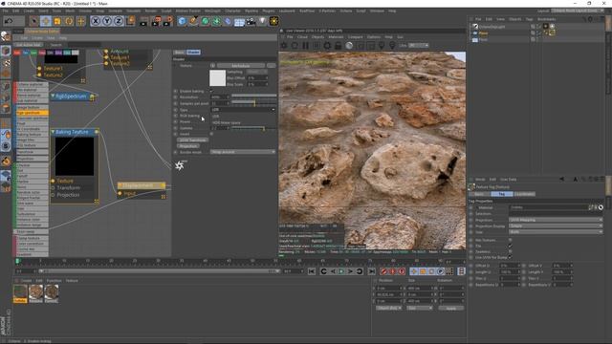Open the Live Viewer Objects menu

click(x=317, y=37)
